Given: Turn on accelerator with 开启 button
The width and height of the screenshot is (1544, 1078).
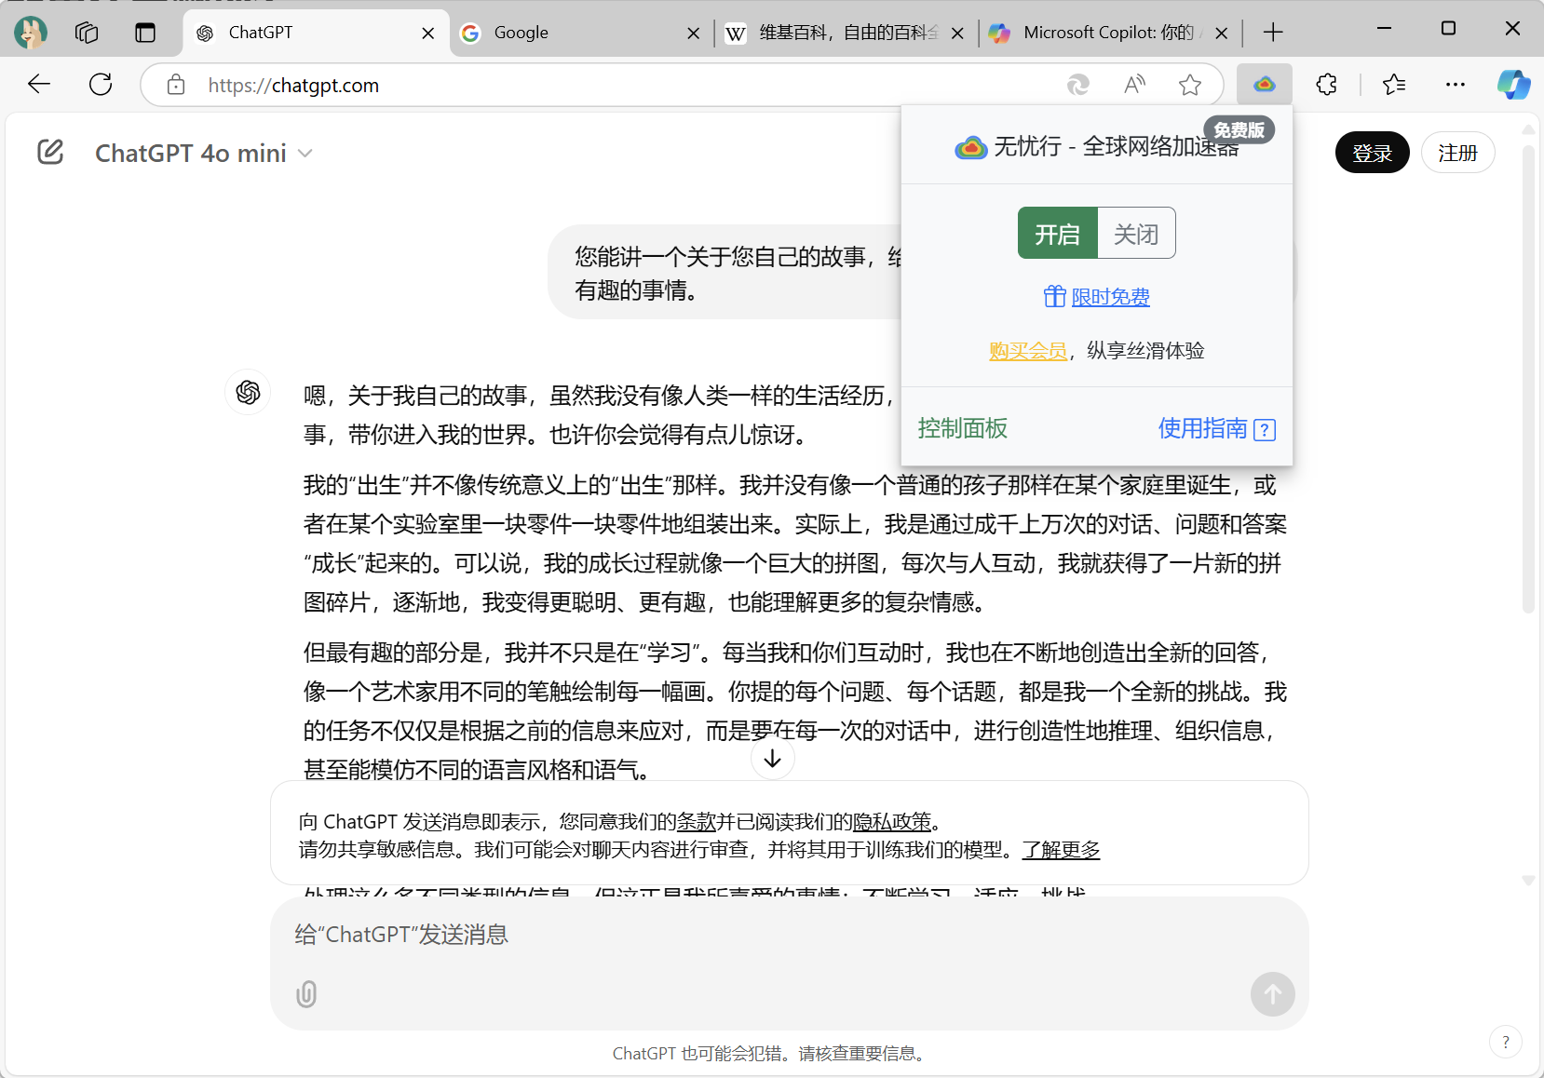Looking at the screenshot, I should (x=1057, y=234).
